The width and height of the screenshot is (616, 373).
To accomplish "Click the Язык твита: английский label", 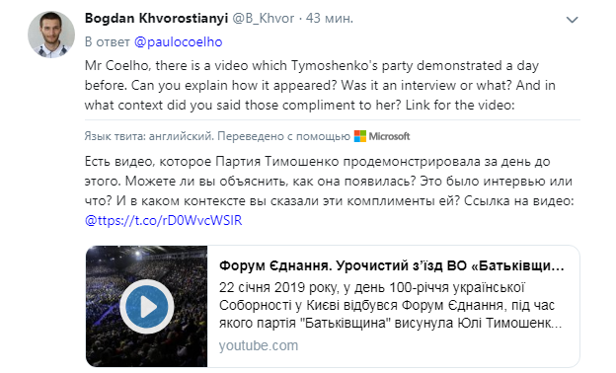I will coord(148,136).
